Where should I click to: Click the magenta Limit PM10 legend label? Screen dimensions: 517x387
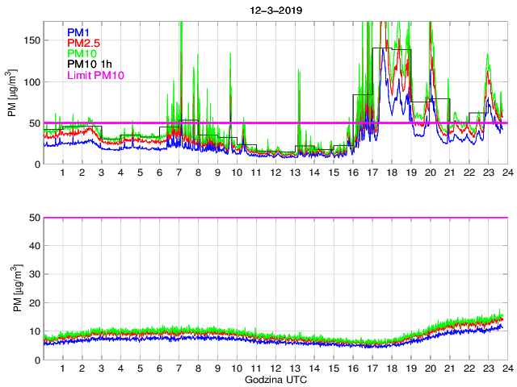pos(95,75)
